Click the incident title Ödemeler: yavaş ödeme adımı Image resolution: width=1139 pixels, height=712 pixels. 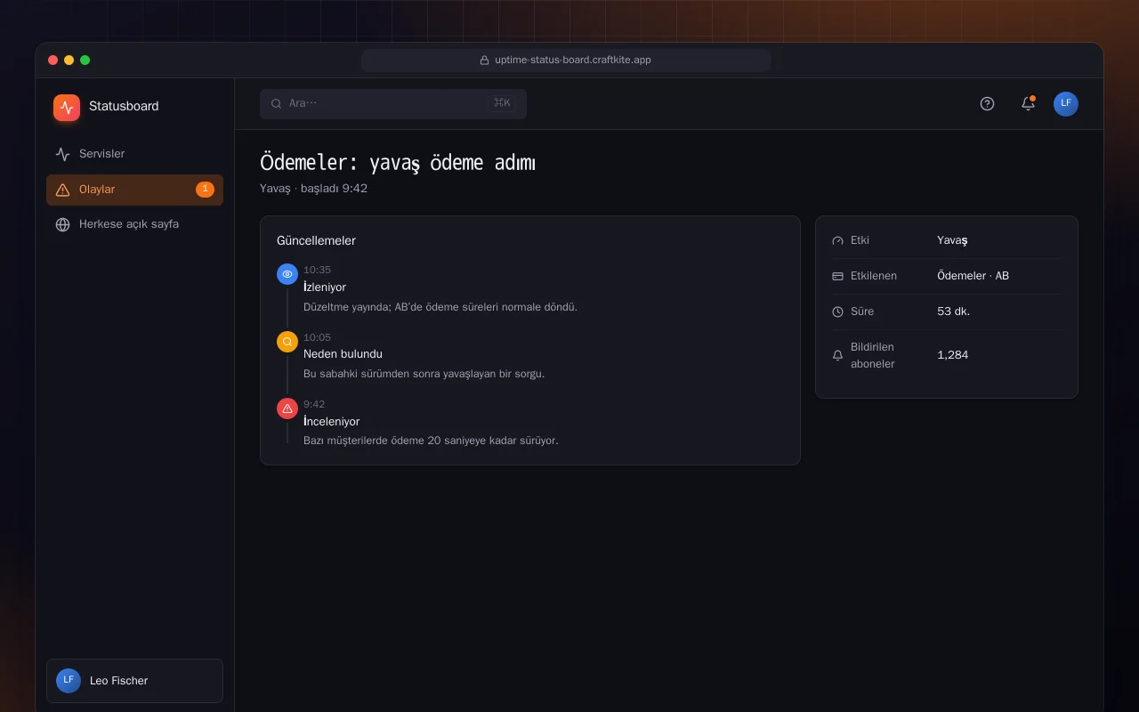click(398, 163)
